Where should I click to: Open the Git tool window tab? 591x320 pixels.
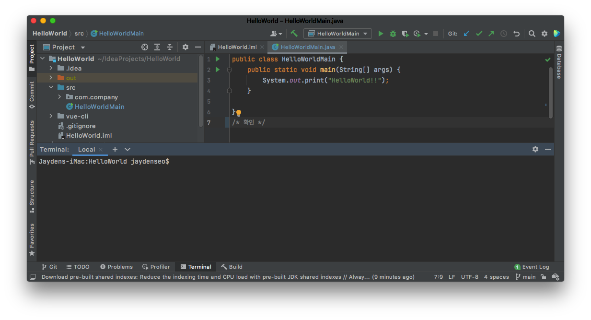coord(49,267)
